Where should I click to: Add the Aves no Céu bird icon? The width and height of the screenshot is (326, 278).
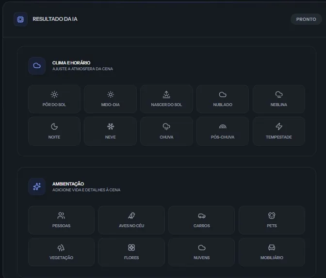point(131,216)
